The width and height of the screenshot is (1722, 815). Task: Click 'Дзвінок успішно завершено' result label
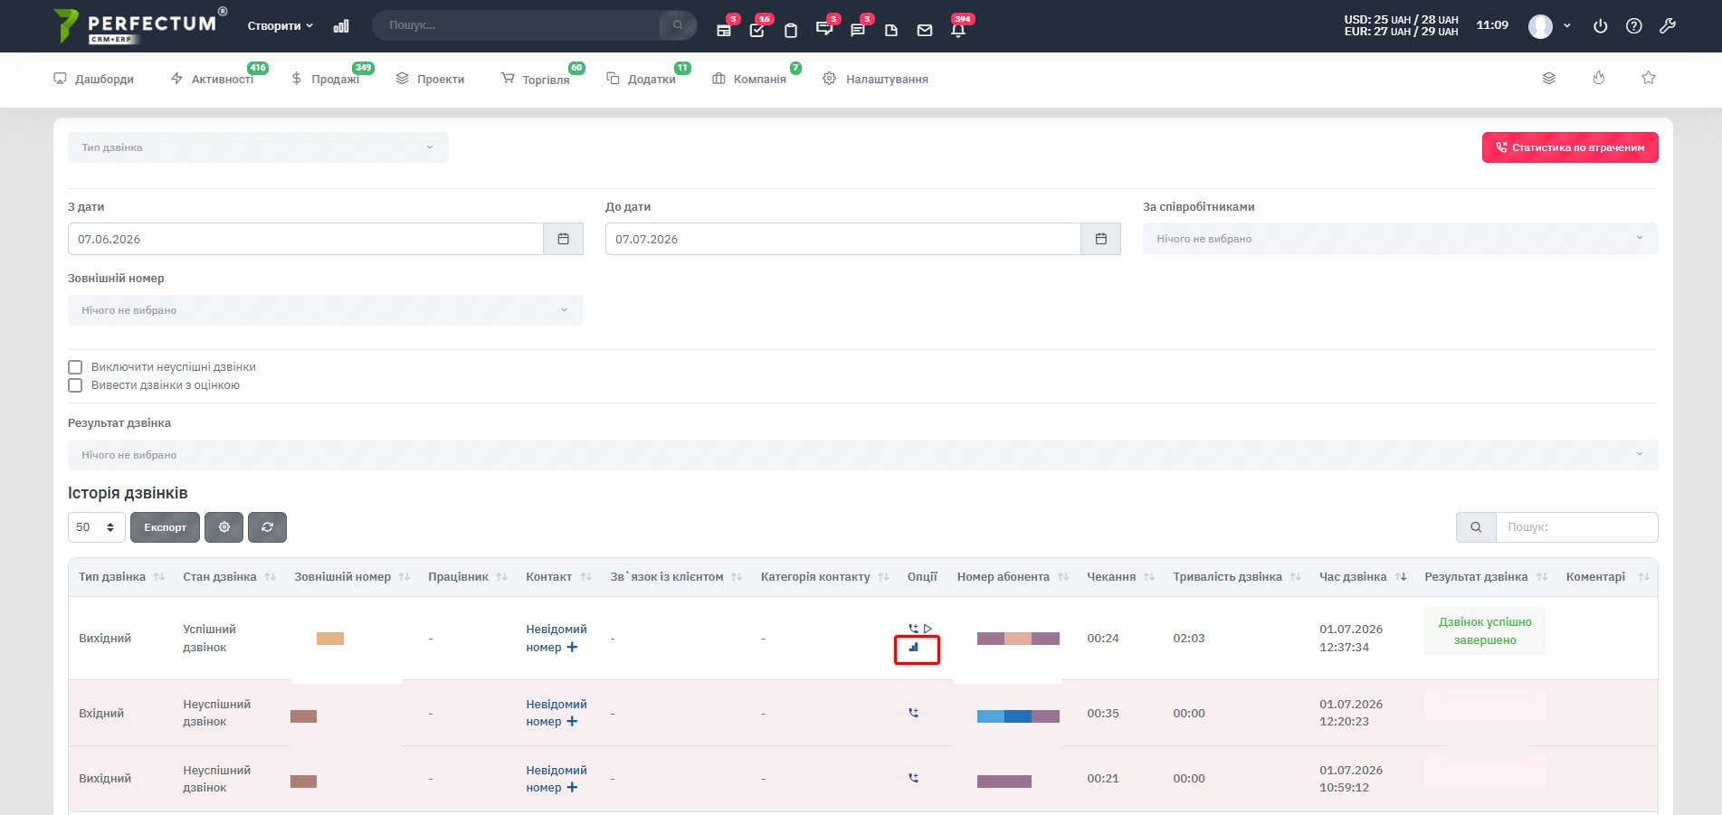point(1485,631)
